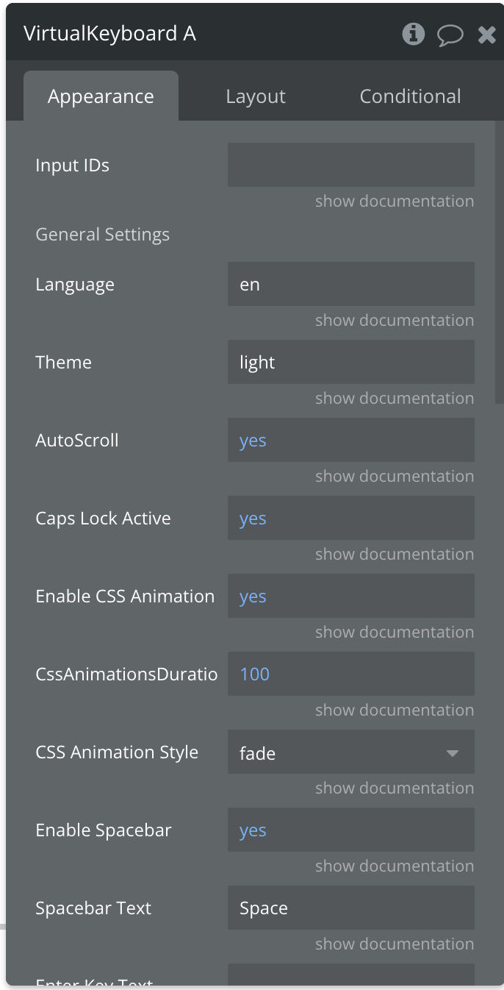Toggle Enable CSS Animation setting

[253, 597]
